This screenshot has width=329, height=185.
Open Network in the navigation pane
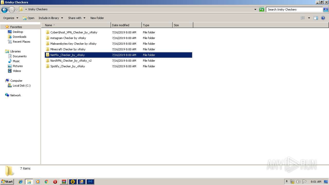15,95
